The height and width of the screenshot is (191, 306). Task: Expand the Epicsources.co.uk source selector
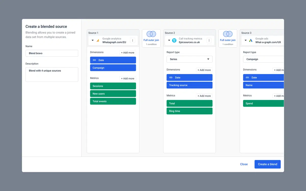(x=169, y=40)
